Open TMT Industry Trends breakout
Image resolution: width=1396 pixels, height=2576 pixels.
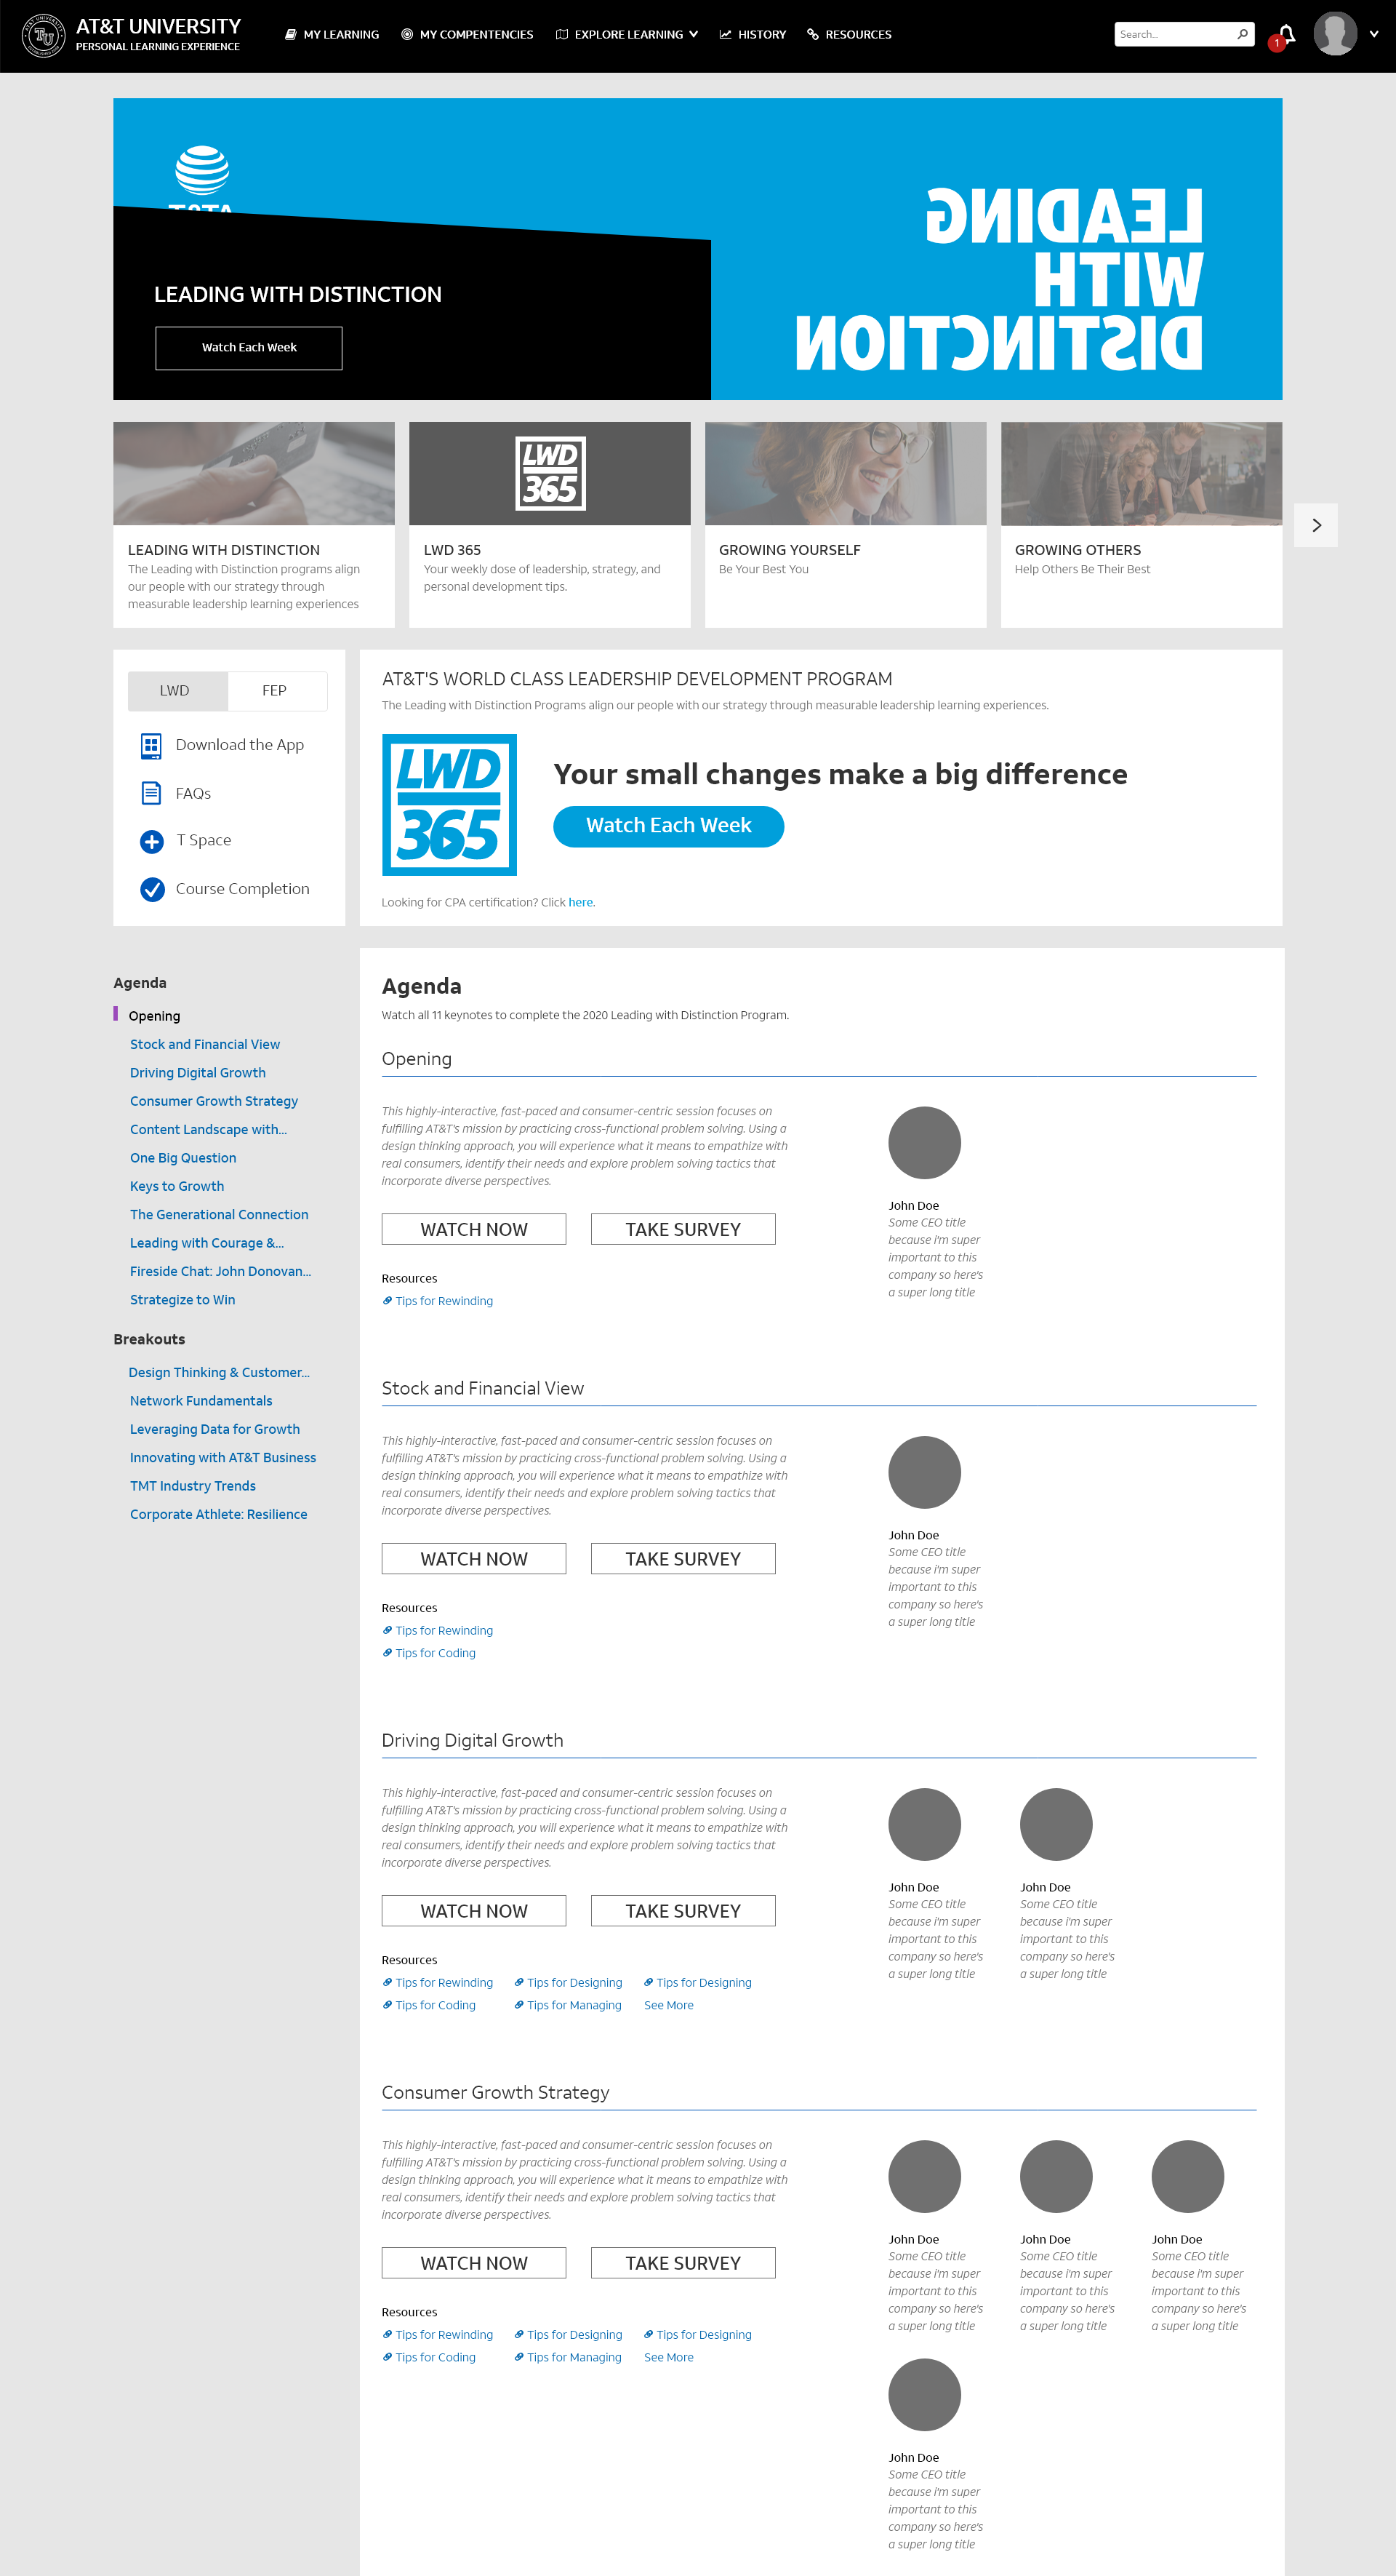click(193, 1486)
